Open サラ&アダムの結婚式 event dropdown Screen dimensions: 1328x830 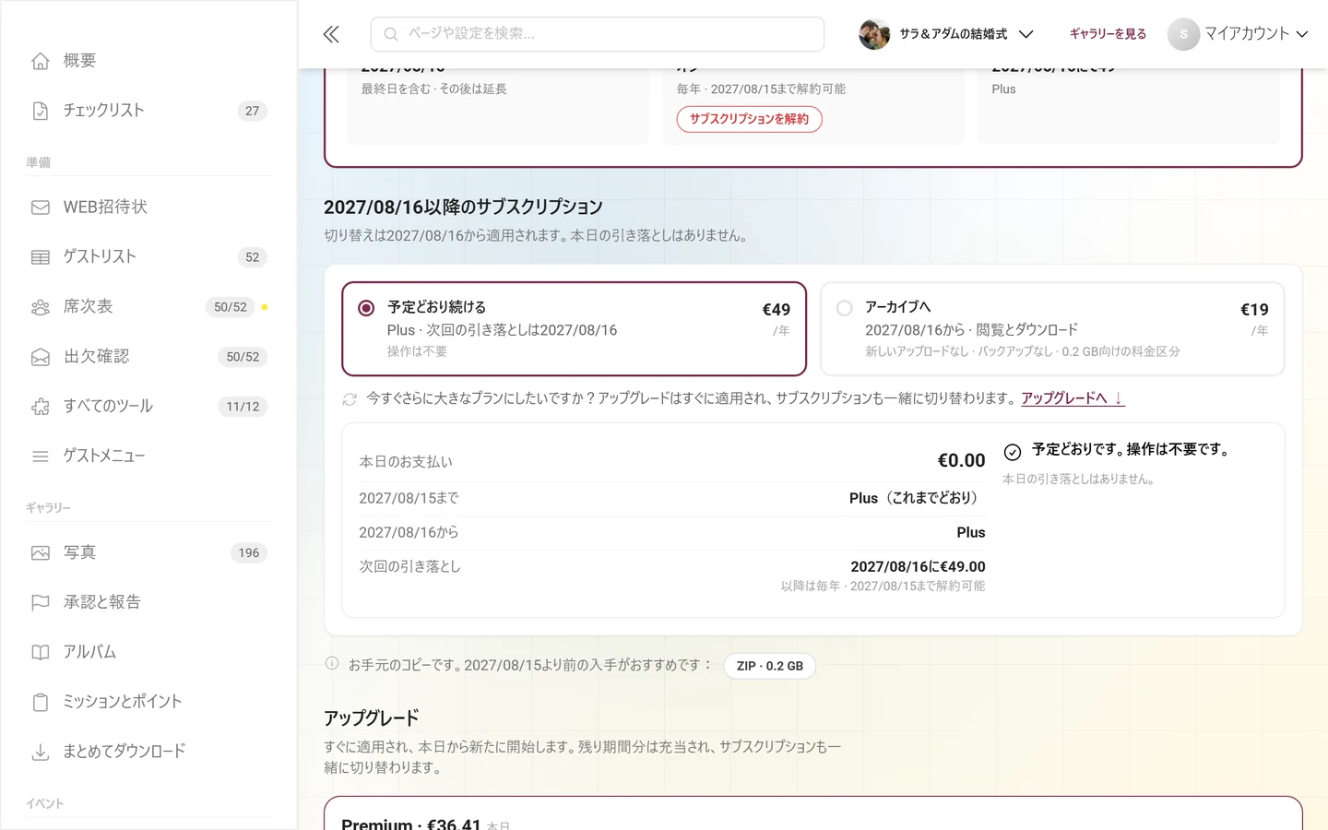[x=947, y=34]
